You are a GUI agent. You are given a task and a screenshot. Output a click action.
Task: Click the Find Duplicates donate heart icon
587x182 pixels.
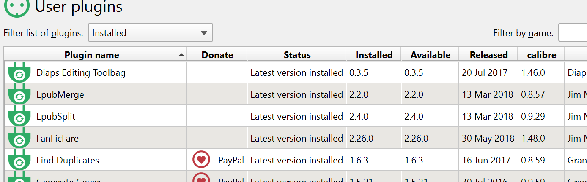click(x=201, y=160)
